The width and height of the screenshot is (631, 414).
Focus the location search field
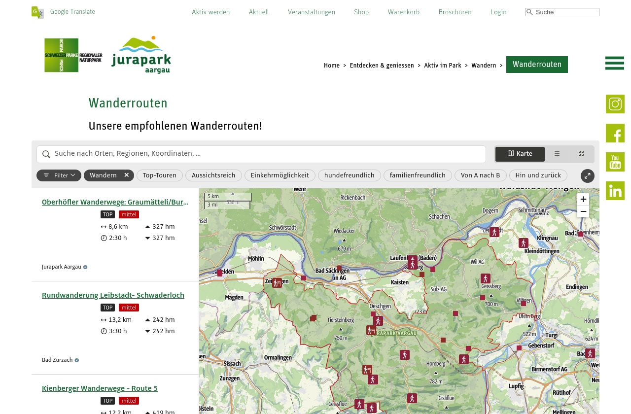[266, 154]
